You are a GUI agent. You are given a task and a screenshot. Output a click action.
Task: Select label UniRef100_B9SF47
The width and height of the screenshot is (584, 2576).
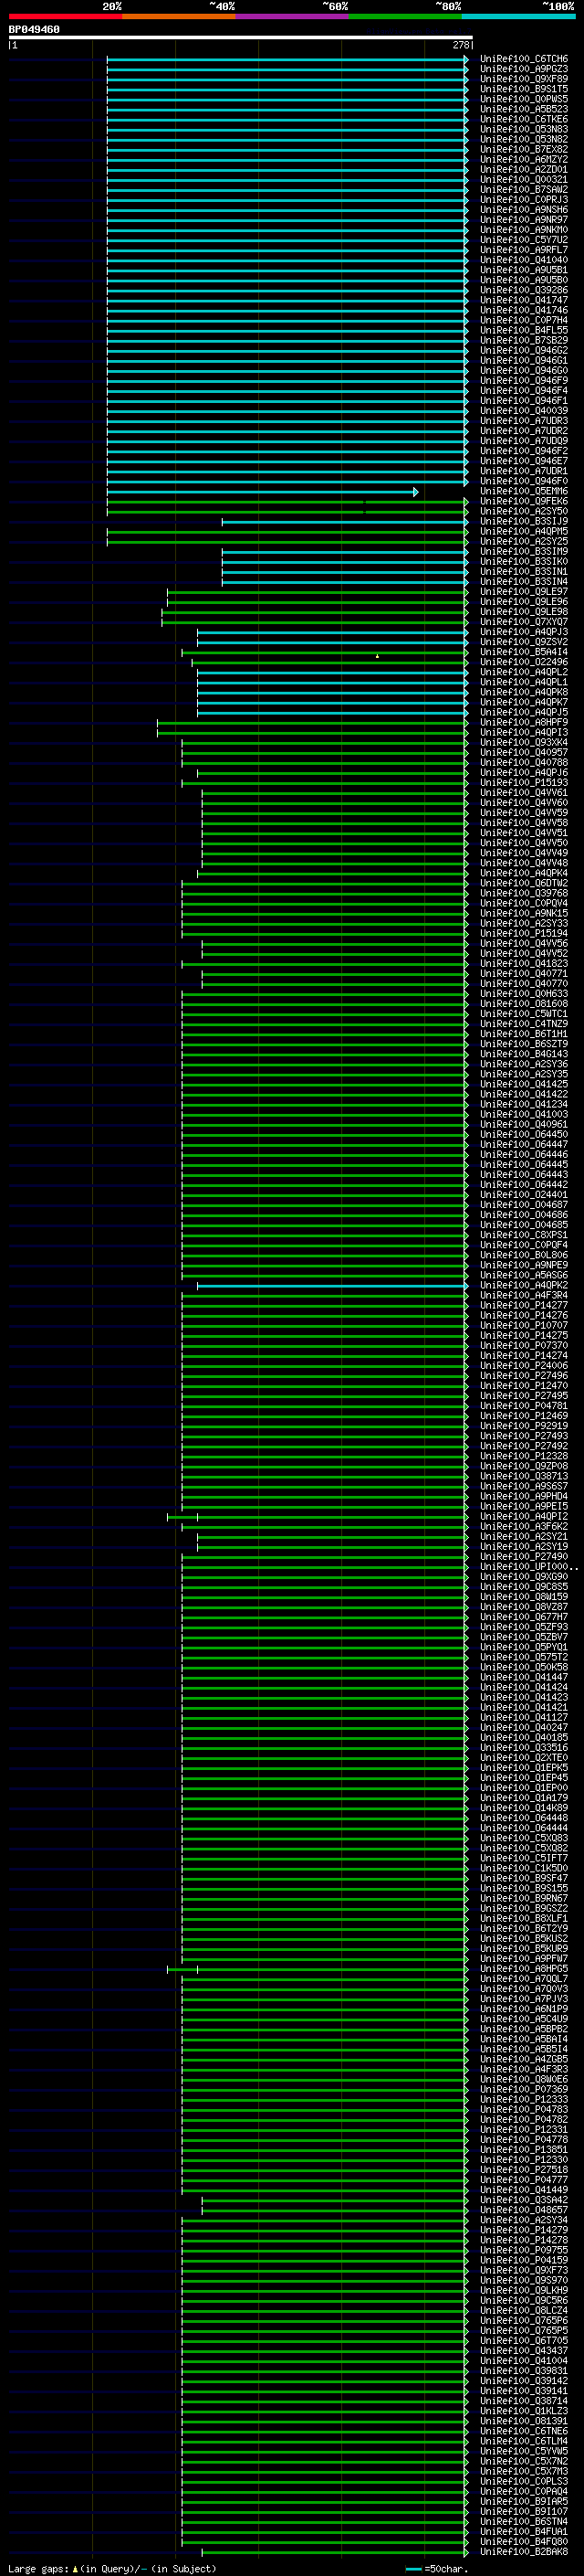[524, 1879]
